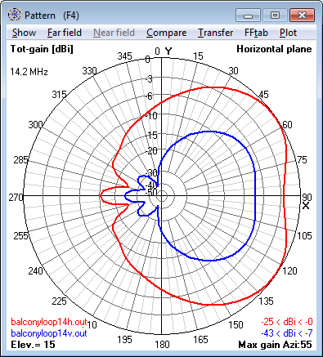Image resolution: width=323 pixels, height=357 pixels.
Task: Open the Plot menu
Action: tap(288, 33)
